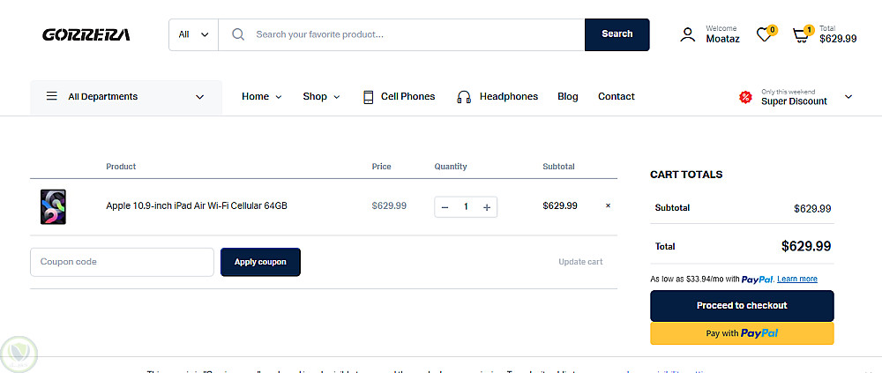
Task: Click Proceed to checkout button
Action: click(x=742, y=305)
